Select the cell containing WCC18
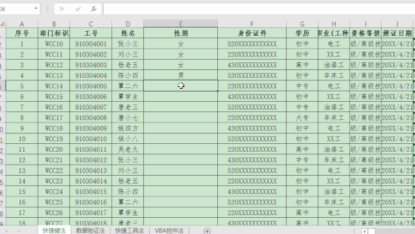The height and width of the screenshot is (234, 415). point(54,128)
